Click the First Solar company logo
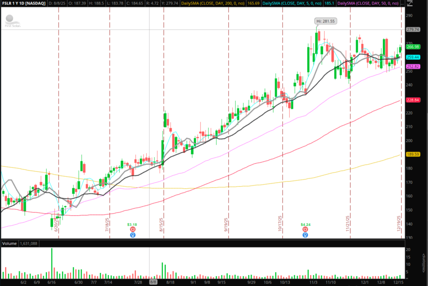The image size is (428, 286). point(13,21)
